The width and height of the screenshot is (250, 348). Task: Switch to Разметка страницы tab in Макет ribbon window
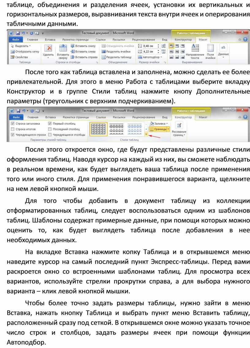click(x=75, y=40)
